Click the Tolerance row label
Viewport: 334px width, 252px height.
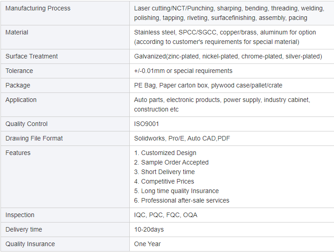tap(19, 71)
